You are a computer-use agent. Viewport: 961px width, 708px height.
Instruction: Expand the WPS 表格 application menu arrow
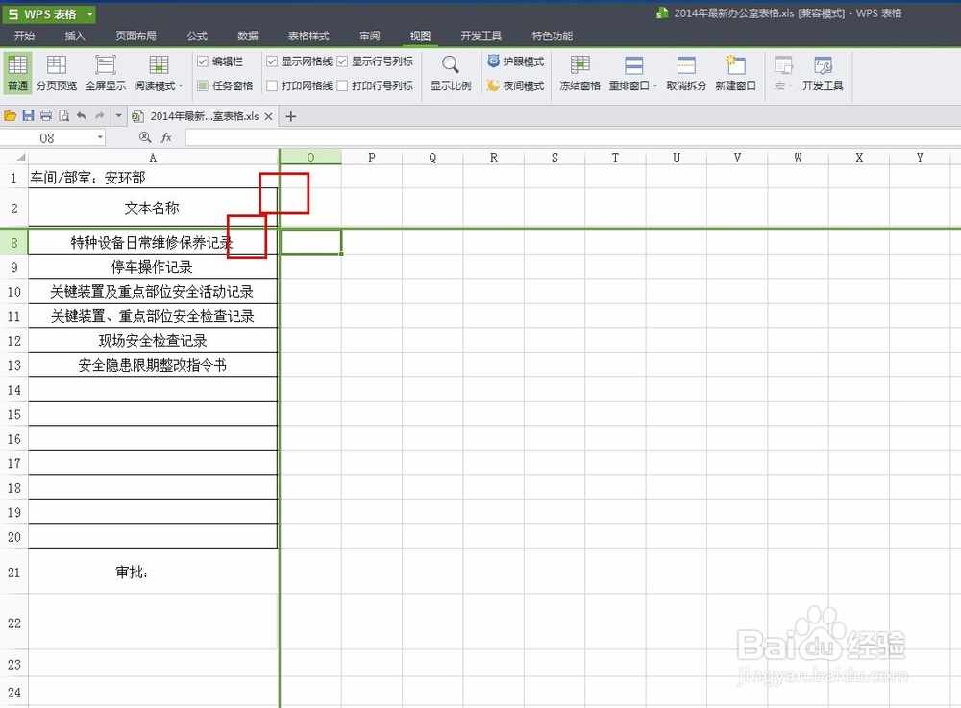(90, 14)
